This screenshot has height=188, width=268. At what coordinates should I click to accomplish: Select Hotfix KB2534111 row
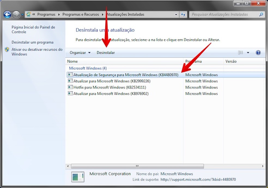[166, 87]
